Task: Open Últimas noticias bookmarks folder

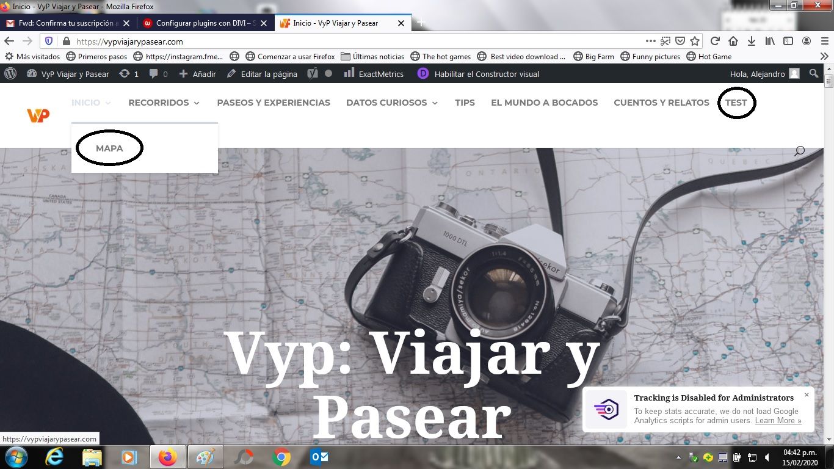Action: (372, 56)
